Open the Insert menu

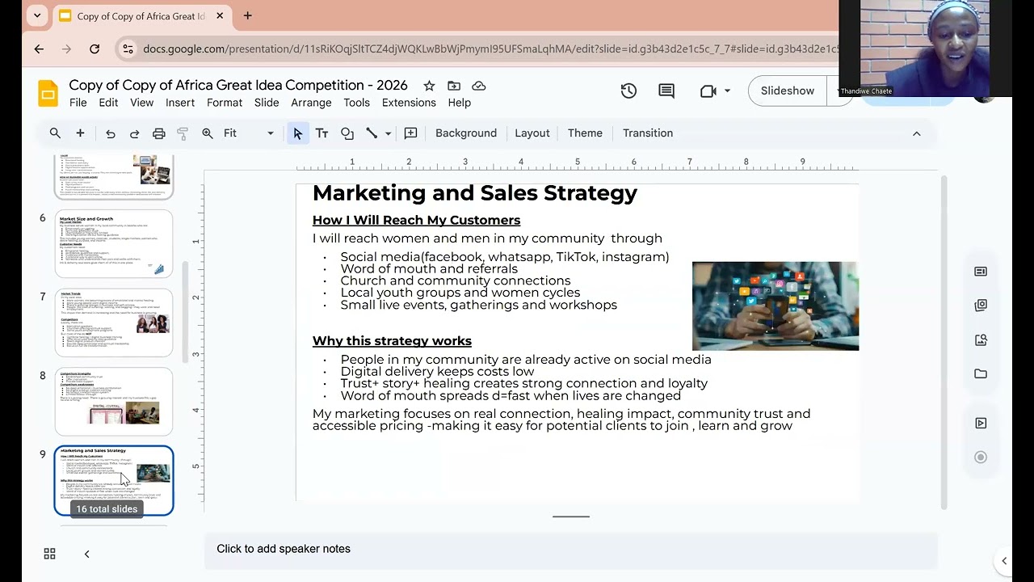[x=180, y=103]
